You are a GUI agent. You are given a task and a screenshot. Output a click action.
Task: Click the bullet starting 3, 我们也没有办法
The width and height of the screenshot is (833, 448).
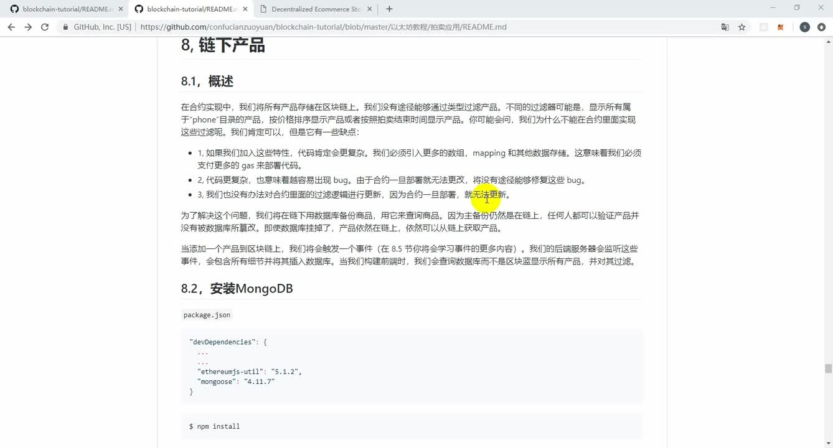(355, 195)
